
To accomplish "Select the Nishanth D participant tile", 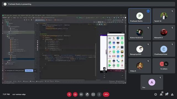I will (x=164, y=32).
